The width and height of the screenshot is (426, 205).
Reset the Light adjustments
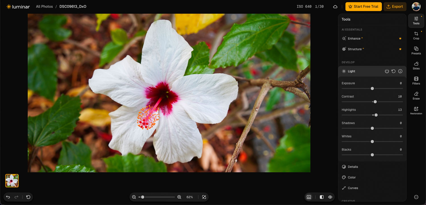[393, 71]
